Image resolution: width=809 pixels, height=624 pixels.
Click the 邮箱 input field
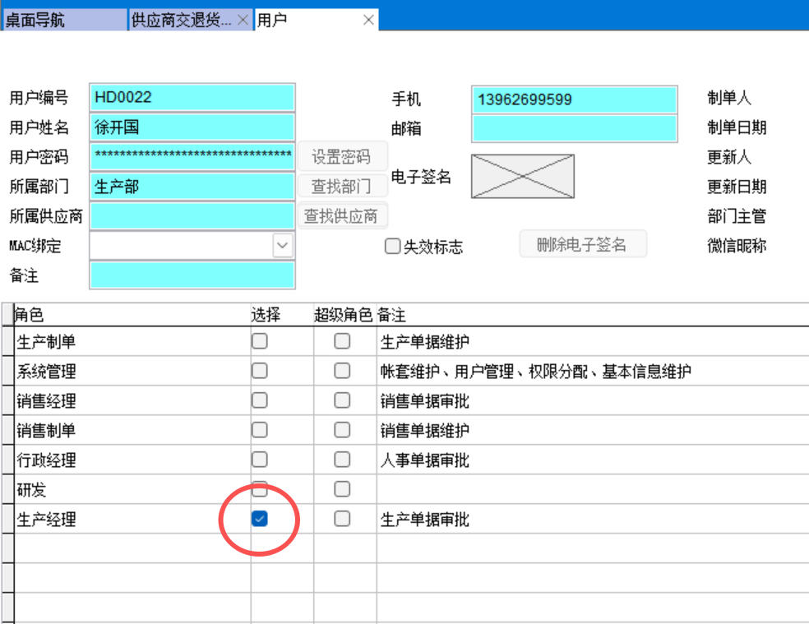(x=574, y=128)
